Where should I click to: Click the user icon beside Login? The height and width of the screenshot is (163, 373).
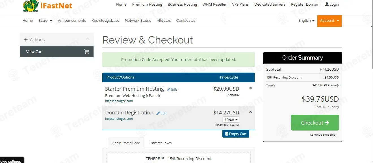tap(327, 4)
